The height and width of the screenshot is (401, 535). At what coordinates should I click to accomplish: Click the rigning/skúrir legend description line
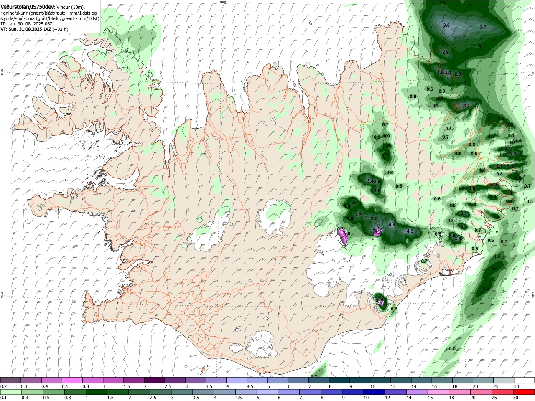(x=49, y=13)
